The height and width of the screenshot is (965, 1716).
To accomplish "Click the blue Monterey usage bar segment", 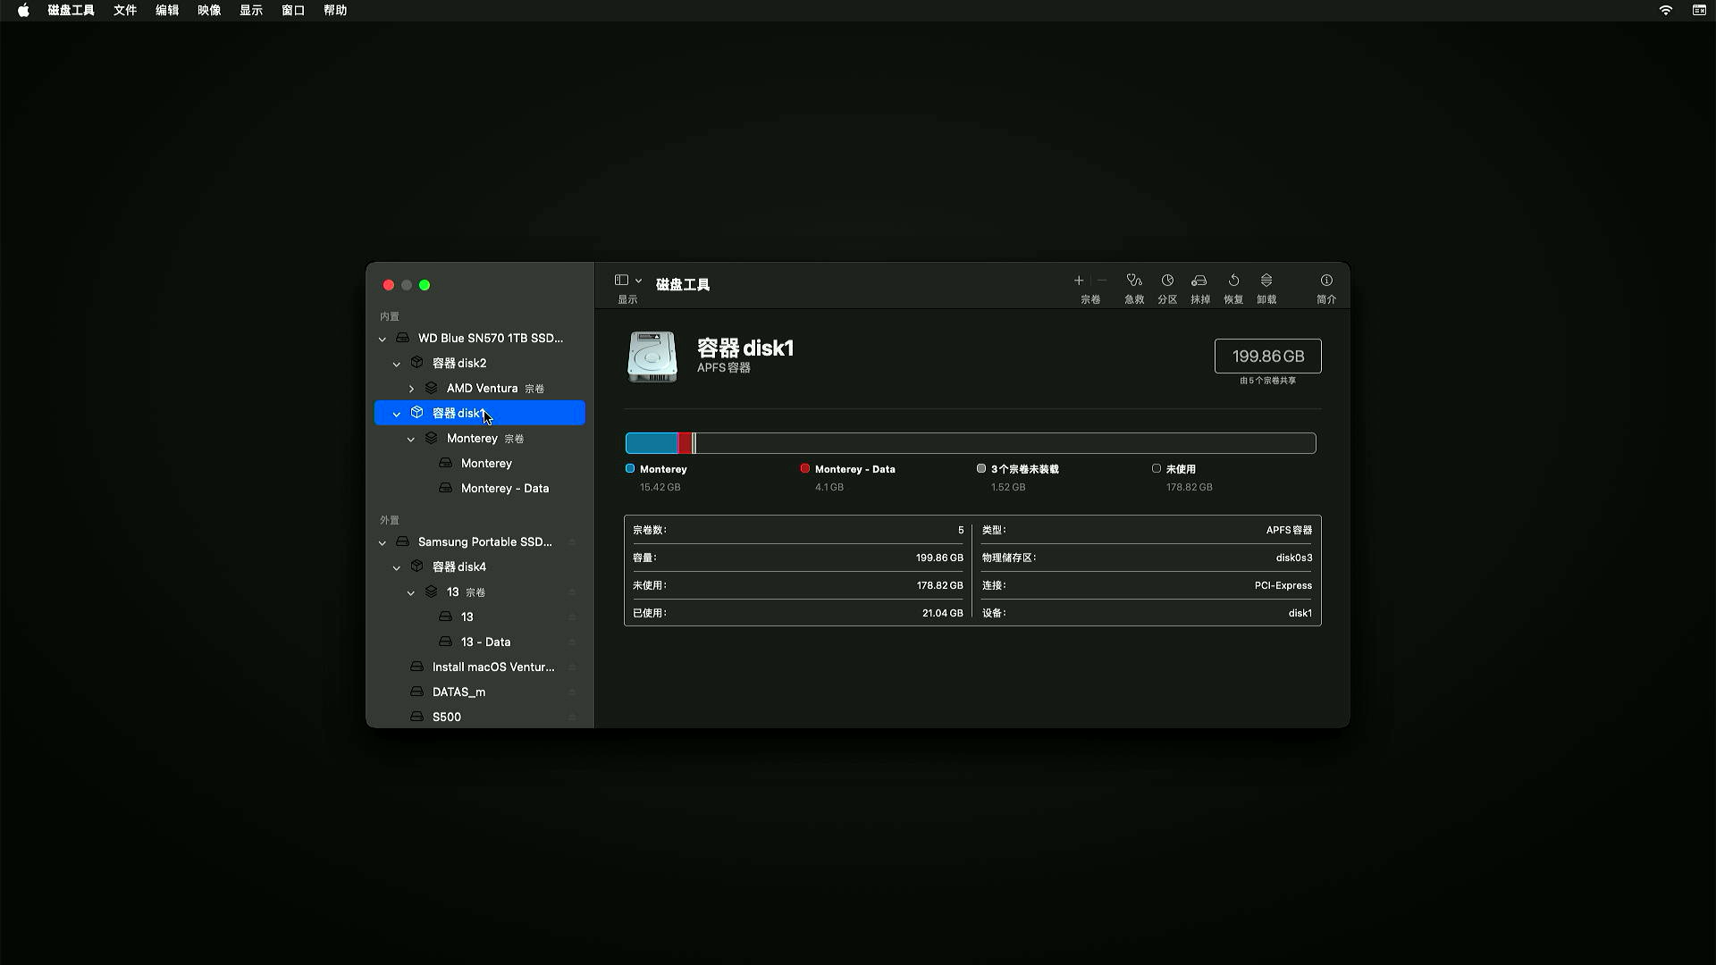I will [652, 443].
